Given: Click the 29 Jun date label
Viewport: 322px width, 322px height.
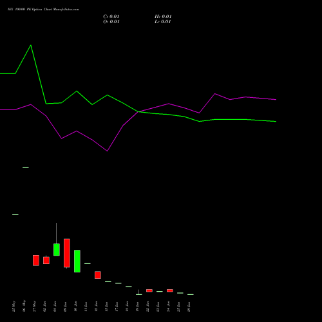Looking at the screenshot, I should coord(189,307).
